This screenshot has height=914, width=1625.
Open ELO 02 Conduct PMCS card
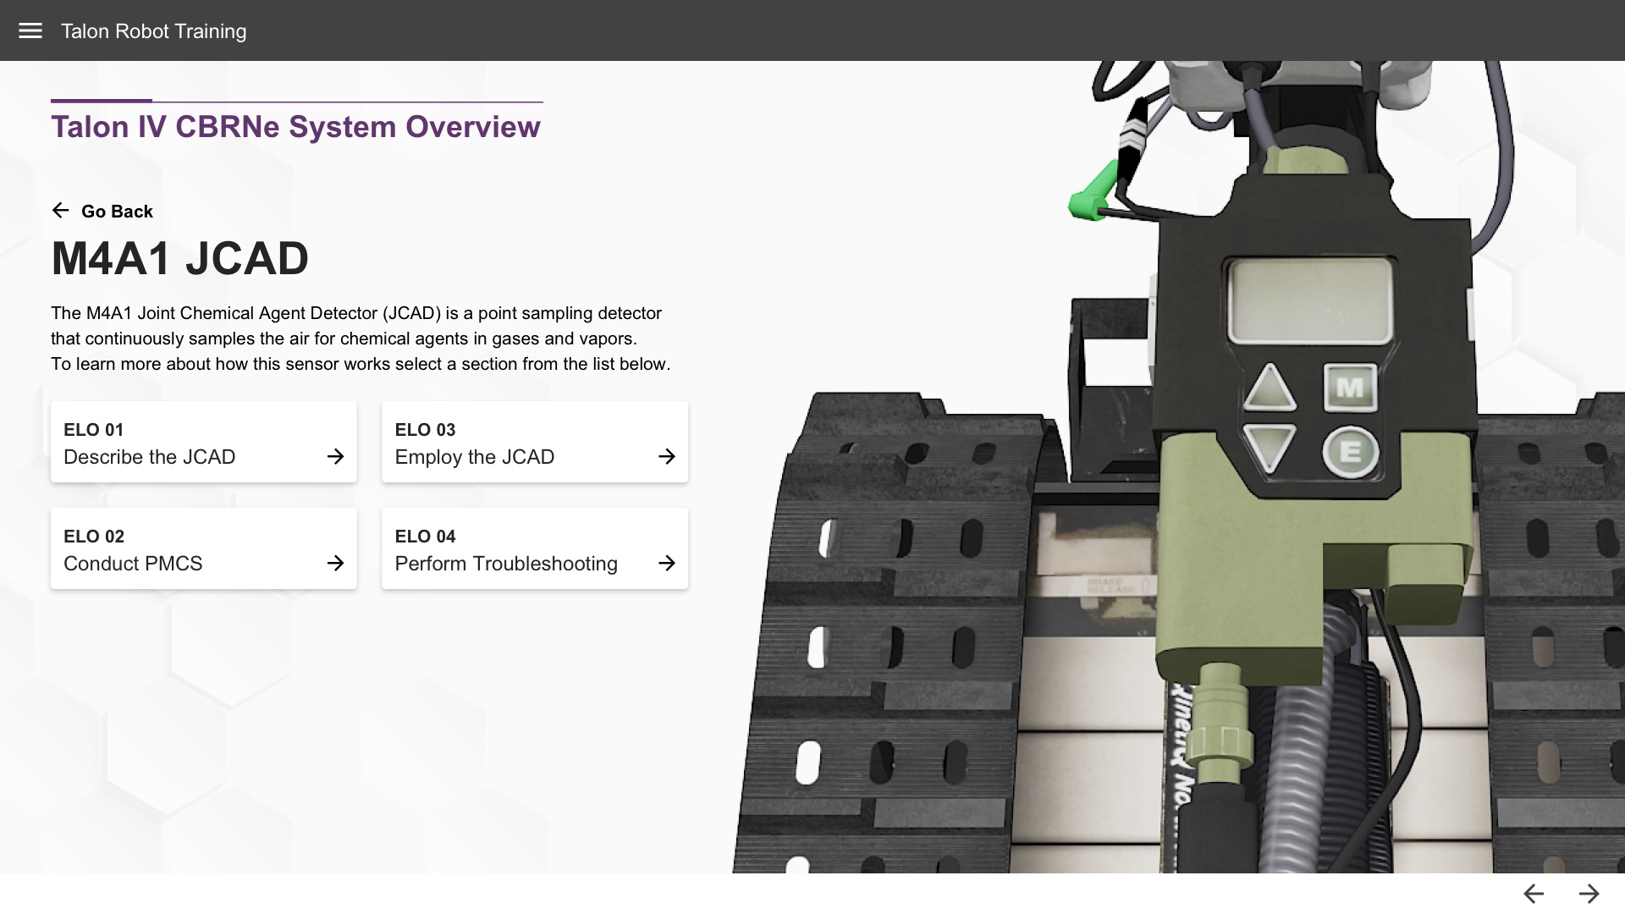[x=204, y=548]
